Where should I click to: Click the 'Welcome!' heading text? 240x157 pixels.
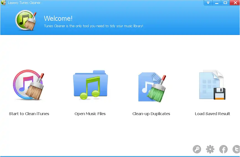pyautogui.click(x=58, y=19)
